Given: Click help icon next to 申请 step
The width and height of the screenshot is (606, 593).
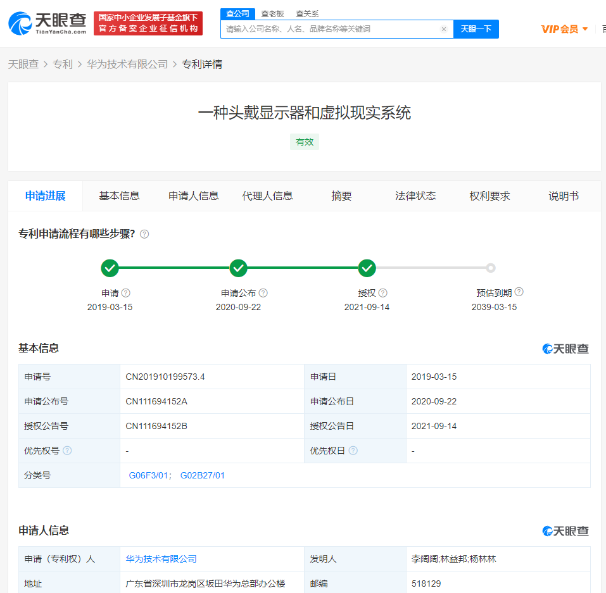Looking at the screenshot, I should 125,293.
